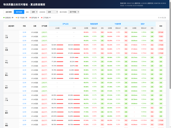Click the 佛山 city cell
Image resolution: width=171 pixels, height=128 pixels.
(11, 74)
